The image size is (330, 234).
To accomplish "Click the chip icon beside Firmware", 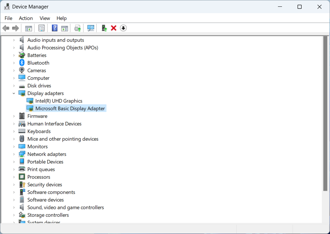I will [x=22, y=116].
